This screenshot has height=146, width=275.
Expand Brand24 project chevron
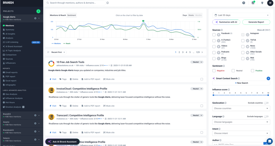tap(39, 115)
